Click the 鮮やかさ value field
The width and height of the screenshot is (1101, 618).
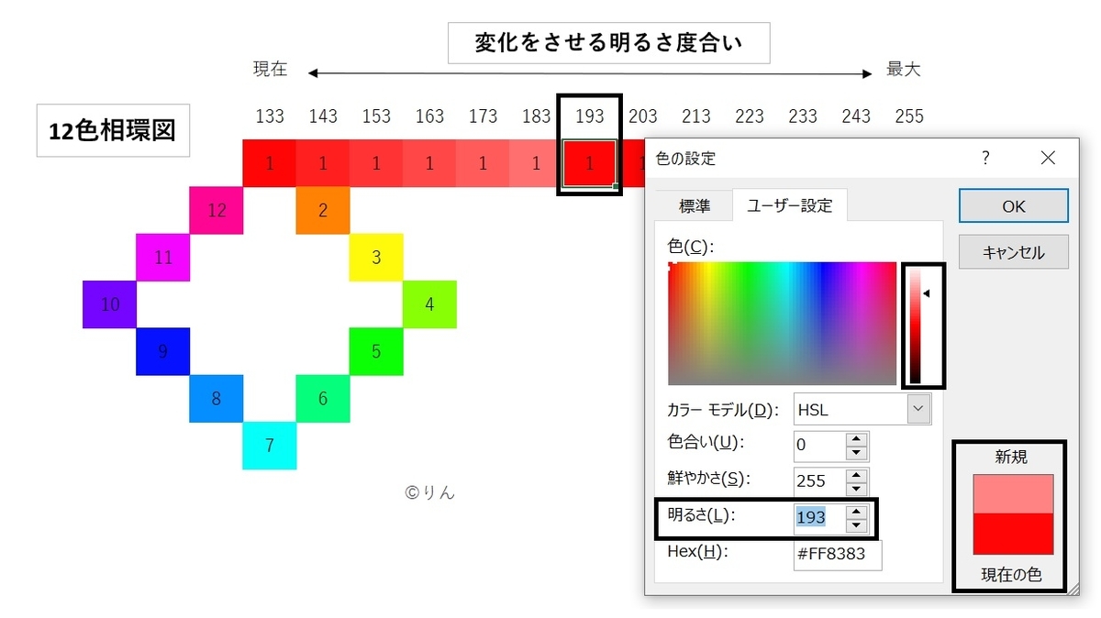click(819, 481)
